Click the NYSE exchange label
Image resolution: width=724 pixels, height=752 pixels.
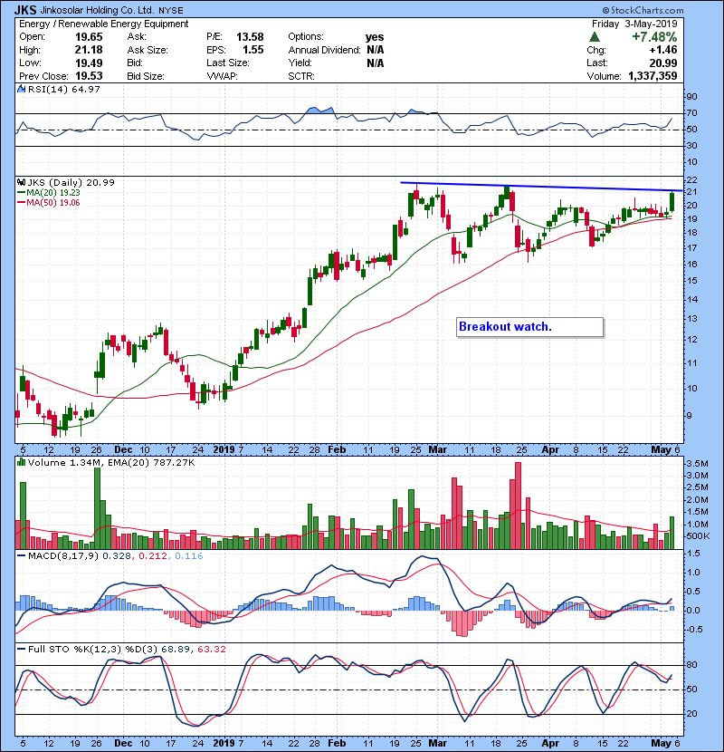point(170,11)
